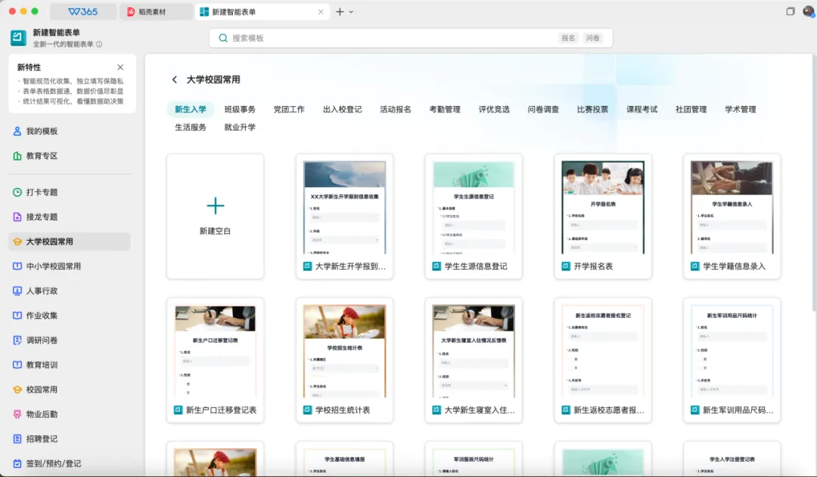
Task: Open the 学生入学注册登记表 template thumbnail
Action: point(732,461)
